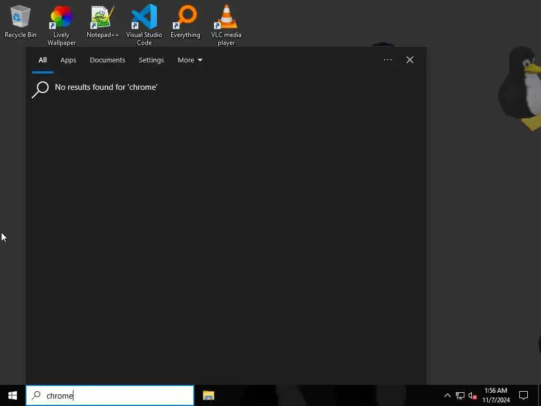Select the Notepad++ desktop shortcut
The image size is (541, 406).
coord(102,21)
